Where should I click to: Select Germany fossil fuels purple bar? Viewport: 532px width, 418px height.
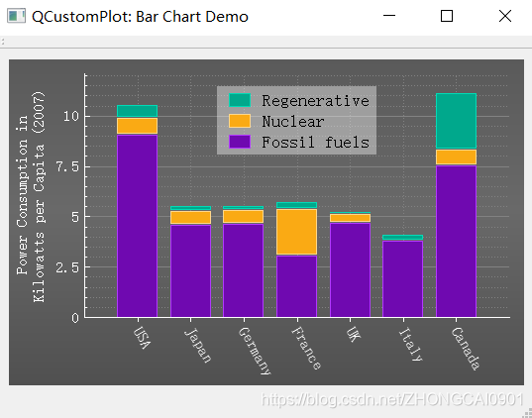tap(244, 270)
